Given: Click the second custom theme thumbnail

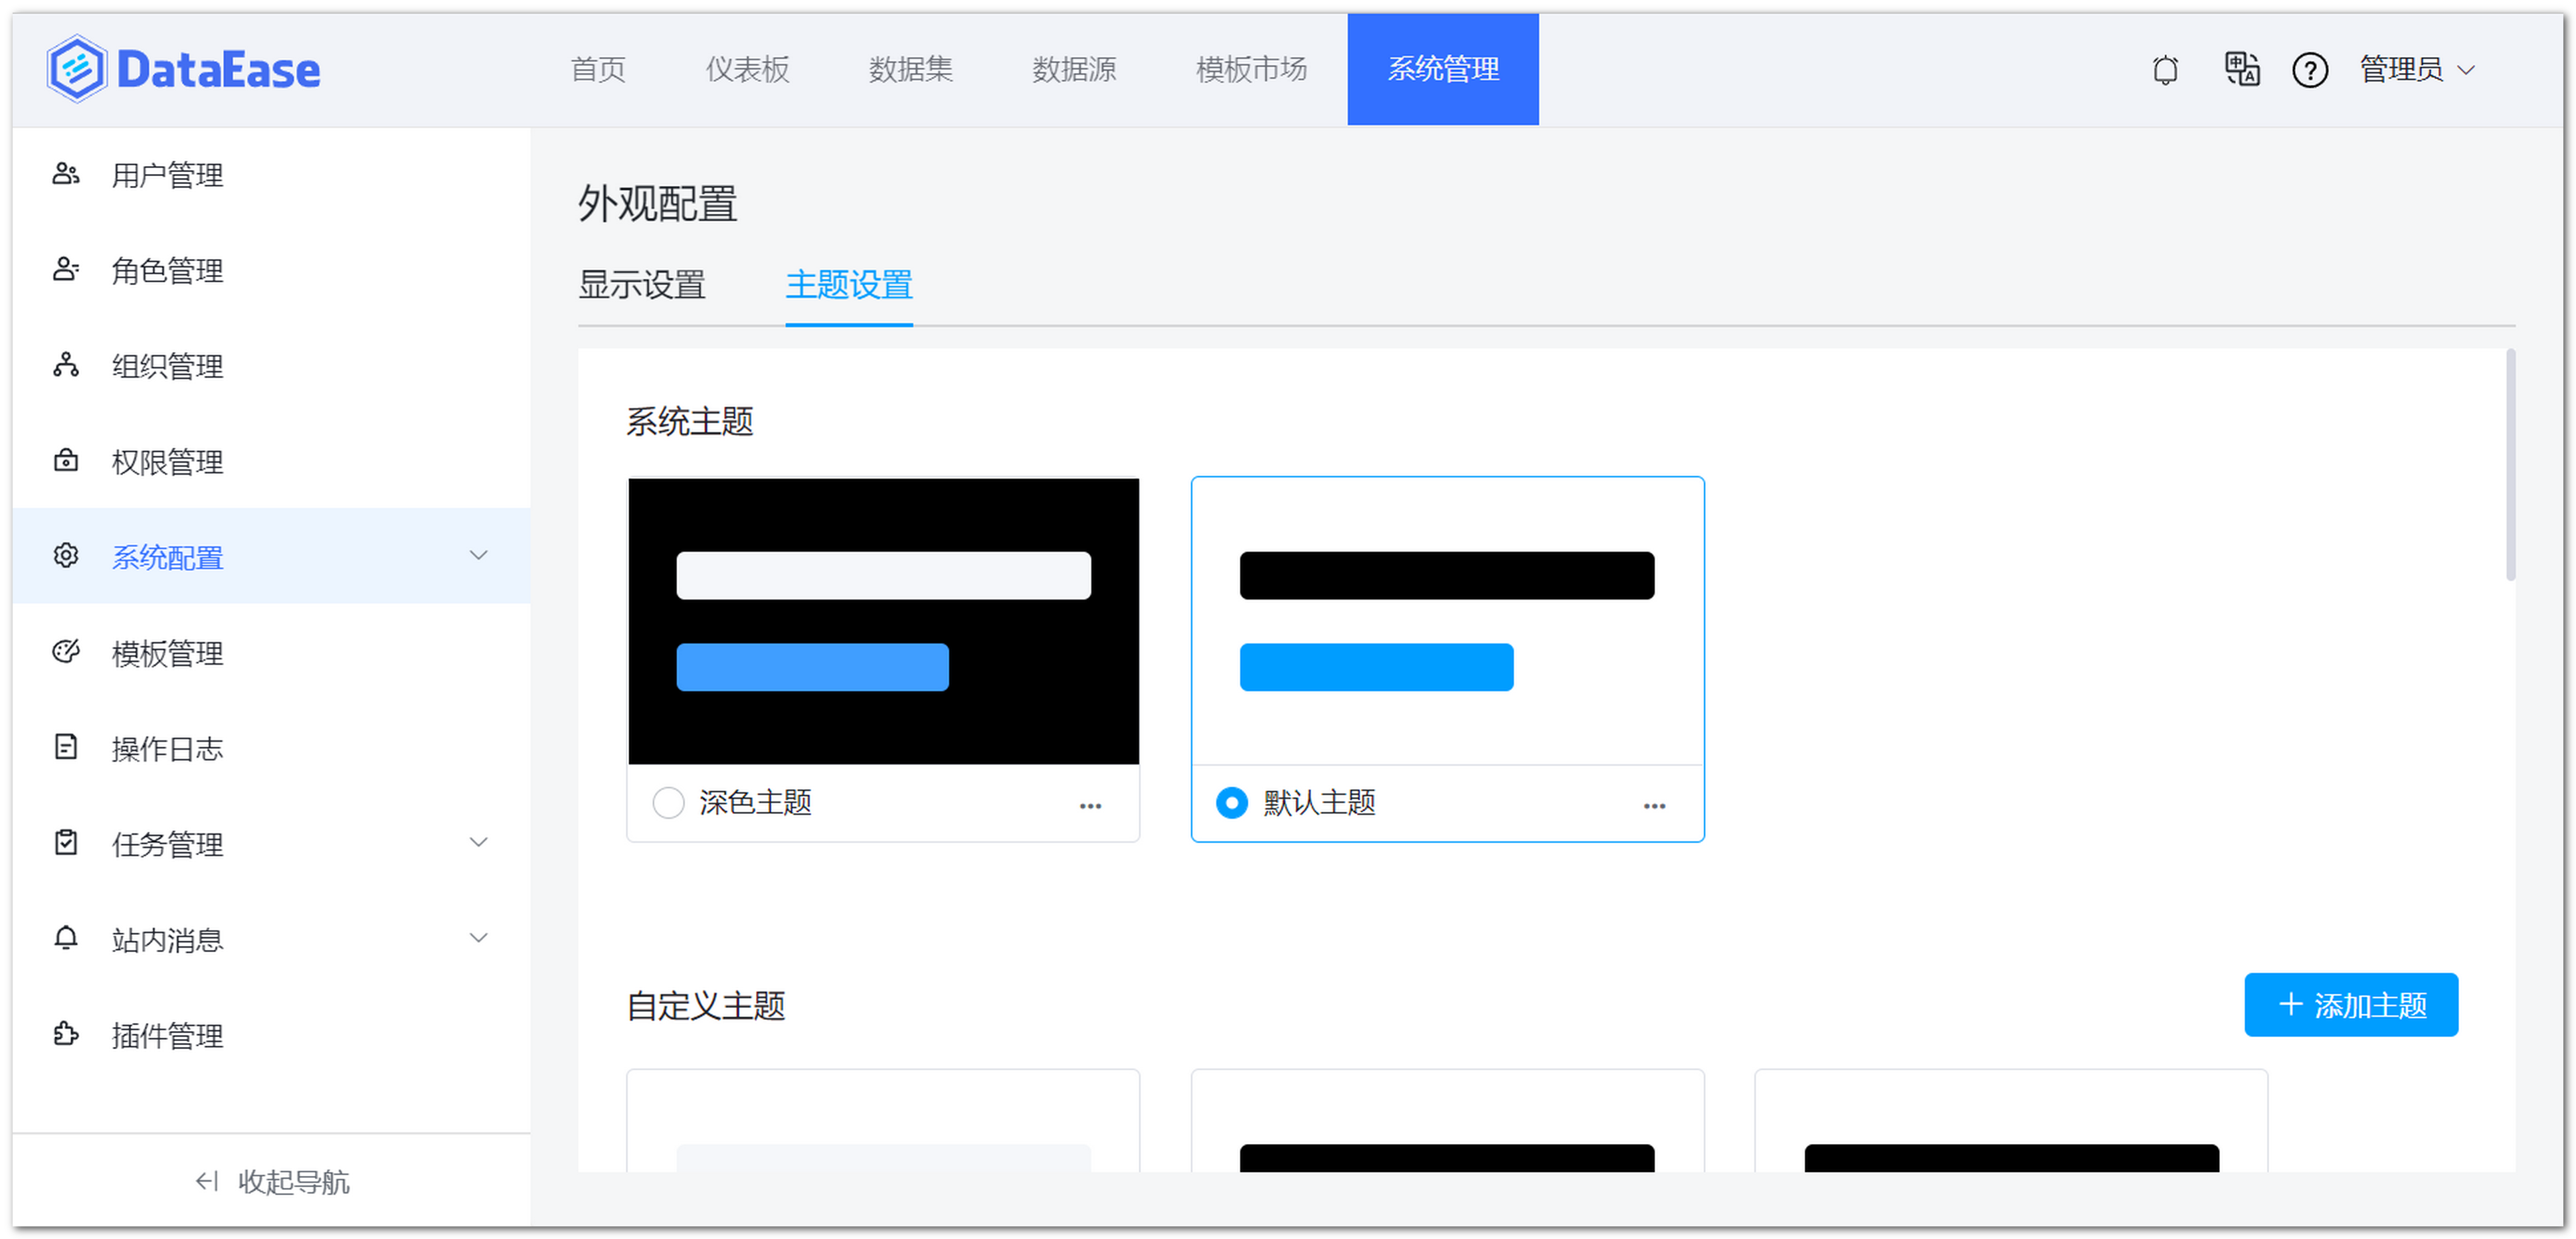Looking at the screenshot, I should [1447, 1121].
